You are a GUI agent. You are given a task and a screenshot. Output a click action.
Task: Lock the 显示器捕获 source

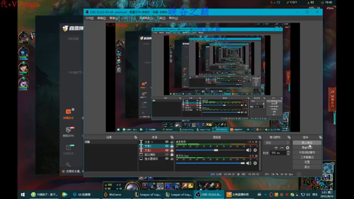point(172,159)
